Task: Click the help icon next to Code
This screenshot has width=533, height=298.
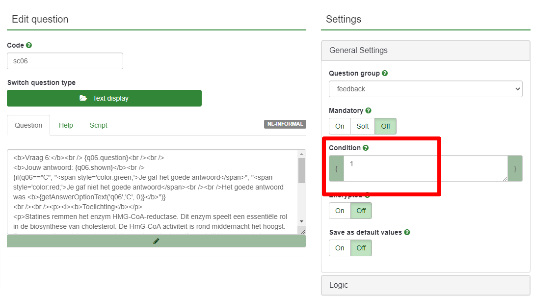Action: pos(29,45)
